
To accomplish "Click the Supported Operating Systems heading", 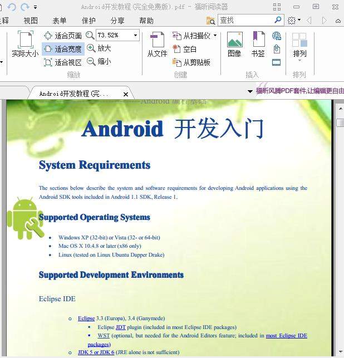I will click(95, 217).
